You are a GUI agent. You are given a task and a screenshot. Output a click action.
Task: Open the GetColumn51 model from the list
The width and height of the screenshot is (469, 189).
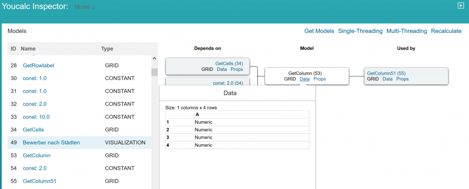[x=39, y=181]
